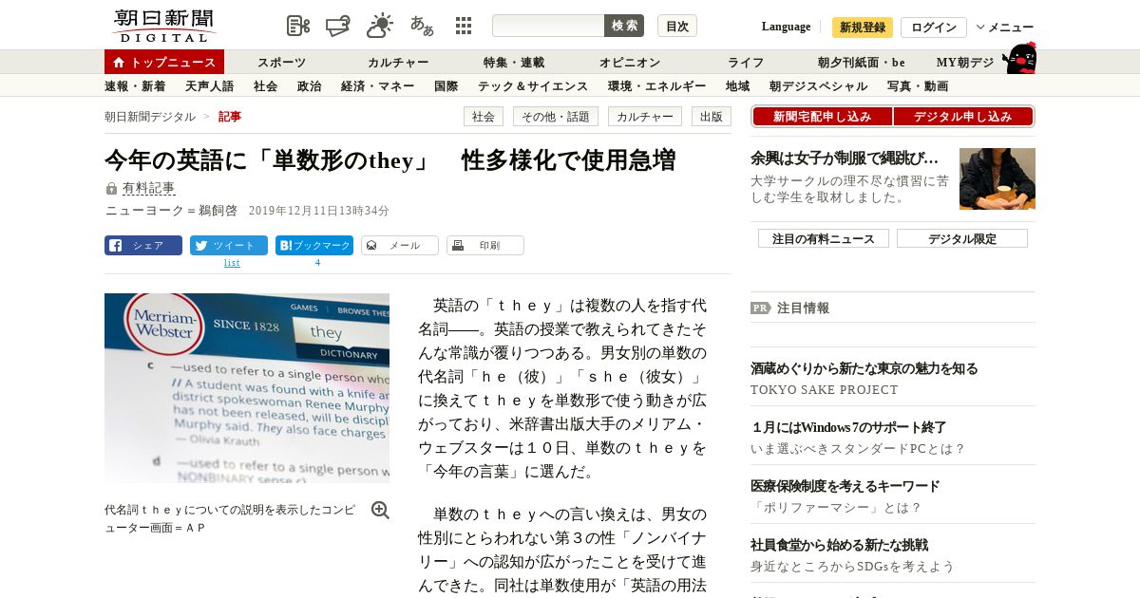Open the ライフ tab

coord(746,63)
